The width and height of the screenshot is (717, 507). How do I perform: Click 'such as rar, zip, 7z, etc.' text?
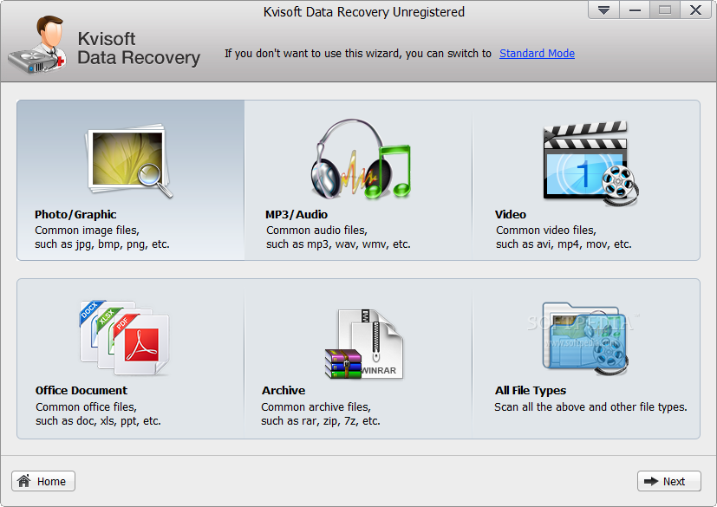pos(321,421)
